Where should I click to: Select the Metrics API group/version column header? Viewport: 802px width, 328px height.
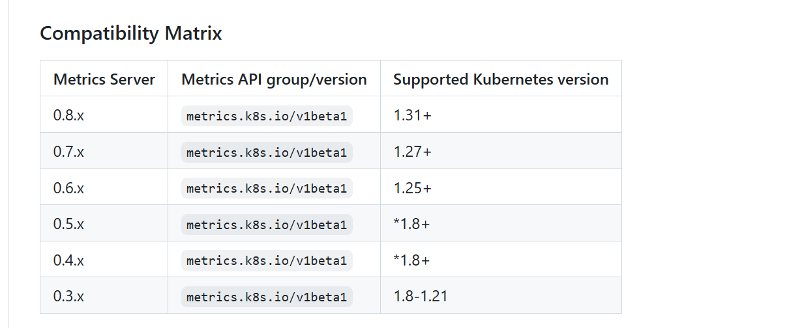pos(274,79)
